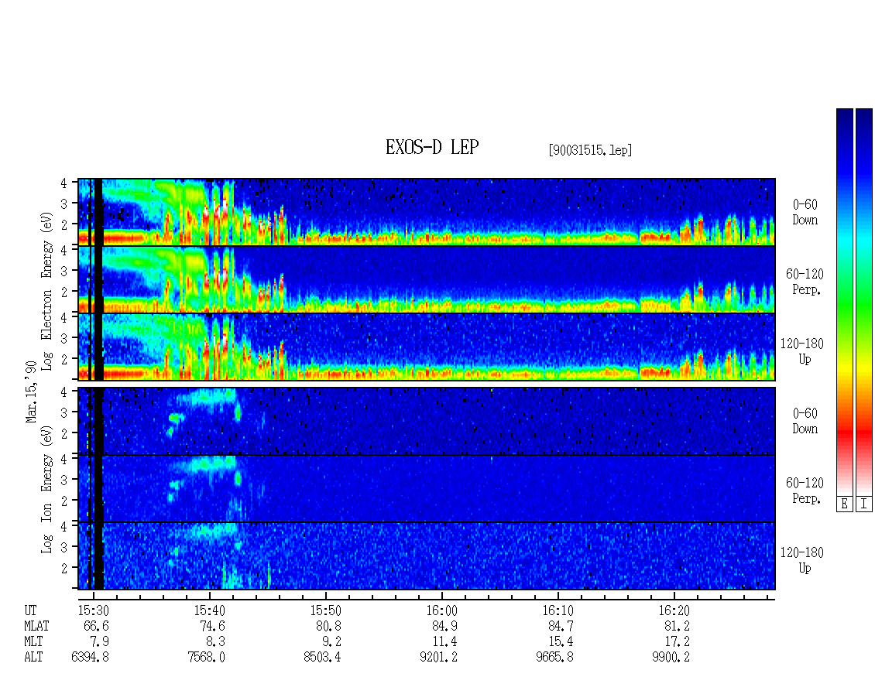875x677 pixels.
Task: Click the "MLAT" row label
Action: tap(36, 626)
